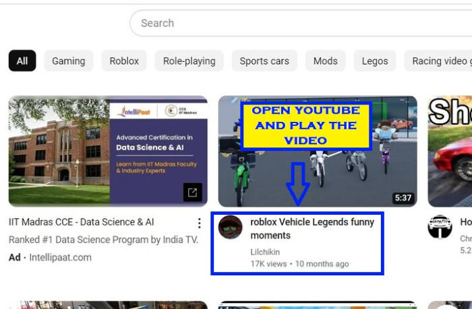Click the Search input field
This screenshot has width=472, height=309.
point(297,23)
